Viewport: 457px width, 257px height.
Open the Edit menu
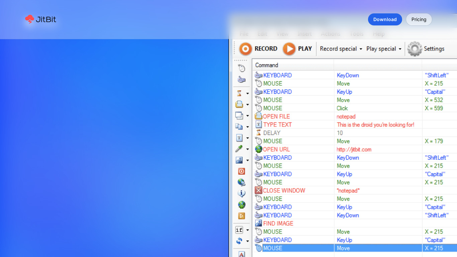(262, 34)
